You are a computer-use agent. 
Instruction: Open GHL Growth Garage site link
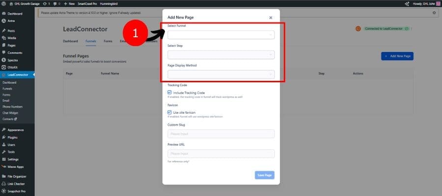point(24,3)
